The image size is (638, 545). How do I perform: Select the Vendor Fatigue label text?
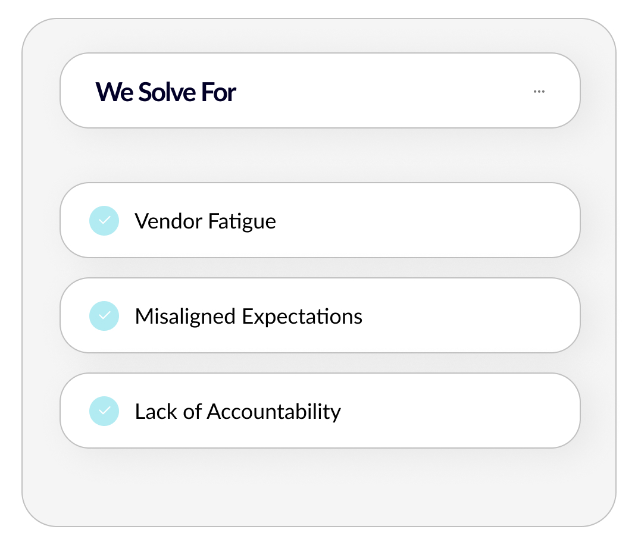205,221
